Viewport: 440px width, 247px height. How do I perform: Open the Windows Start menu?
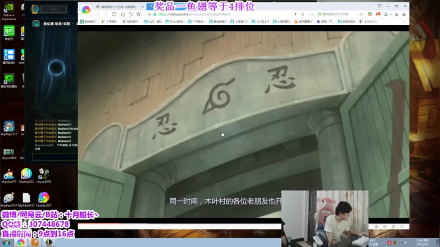pos(6,243)
